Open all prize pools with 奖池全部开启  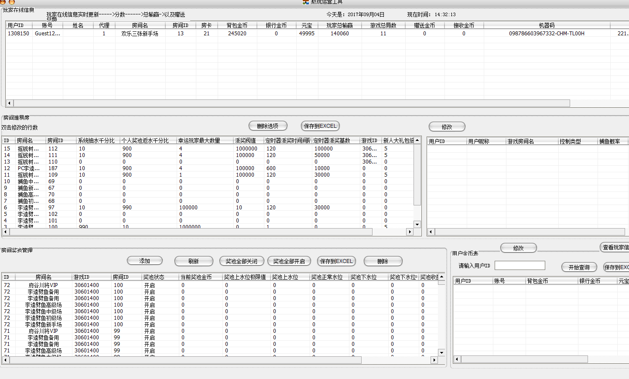coord(289,261)
